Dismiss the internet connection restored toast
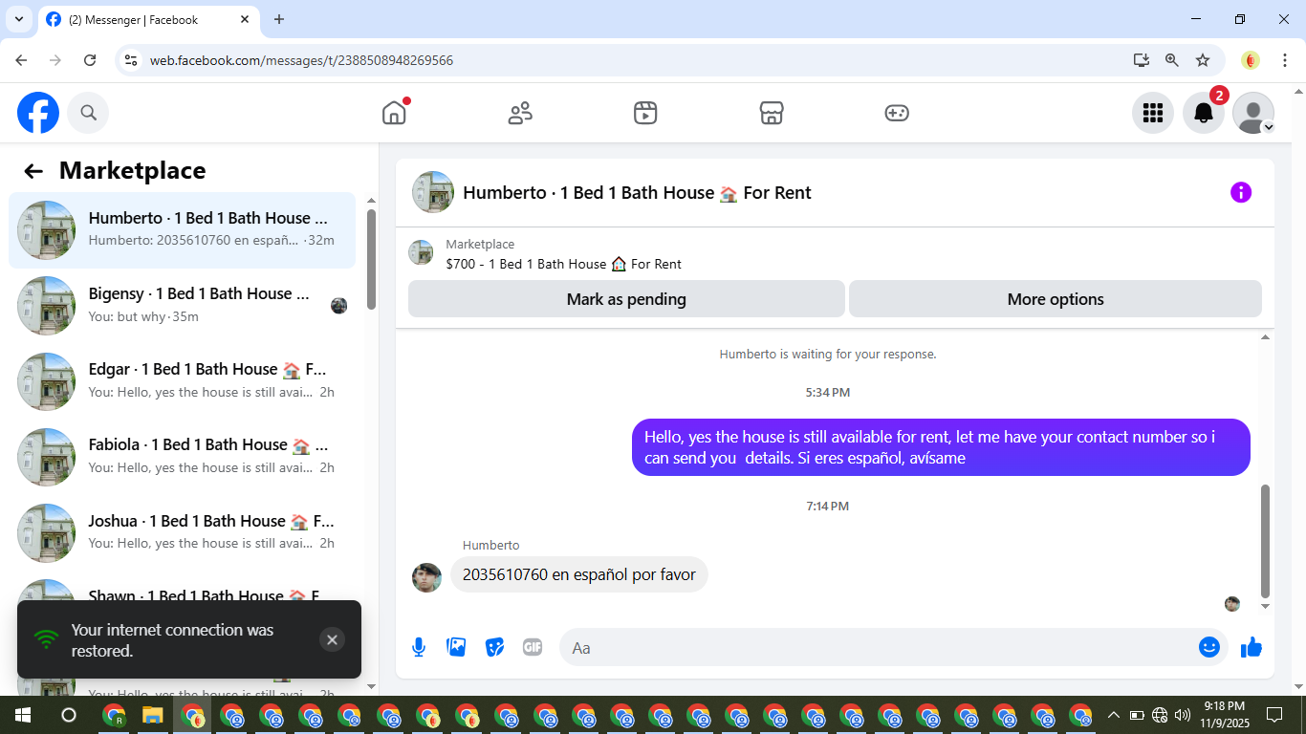1306x734 pixels. click(332, 640)
